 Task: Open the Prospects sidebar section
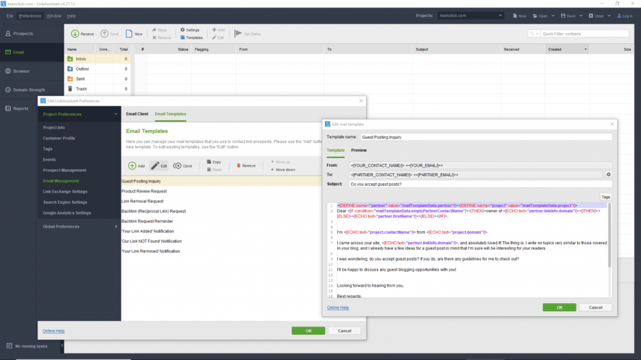point(32,34)
